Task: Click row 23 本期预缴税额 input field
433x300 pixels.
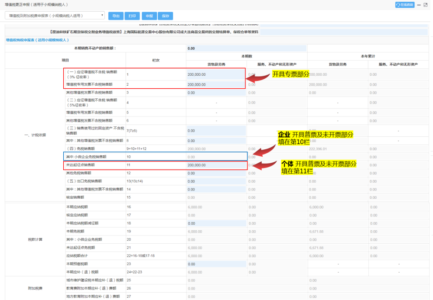Action: (217, 264)
